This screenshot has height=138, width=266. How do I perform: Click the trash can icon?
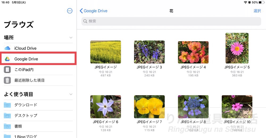7,80
